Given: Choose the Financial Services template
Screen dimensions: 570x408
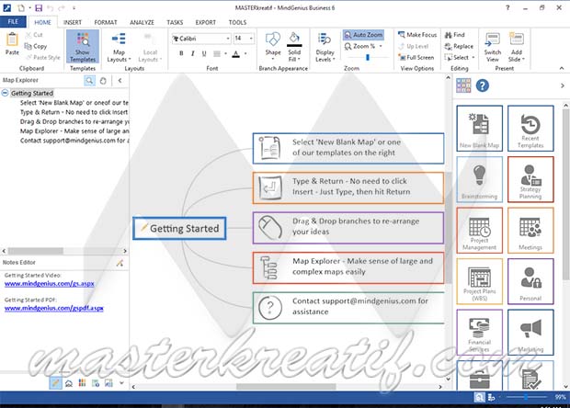Looking at the screenshot, I should pos(480,332).
